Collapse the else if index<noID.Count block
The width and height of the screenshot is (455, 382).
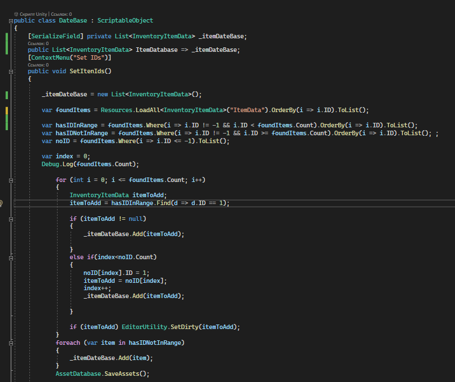[x=11, y=257]
